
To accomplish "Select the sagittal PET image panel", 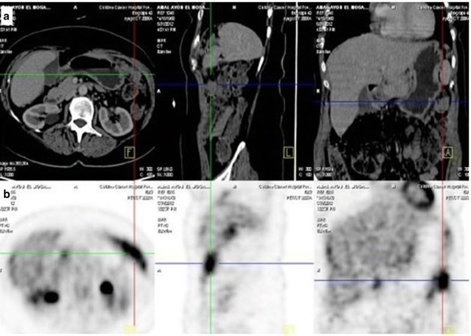I will click(x=234, y=258).
